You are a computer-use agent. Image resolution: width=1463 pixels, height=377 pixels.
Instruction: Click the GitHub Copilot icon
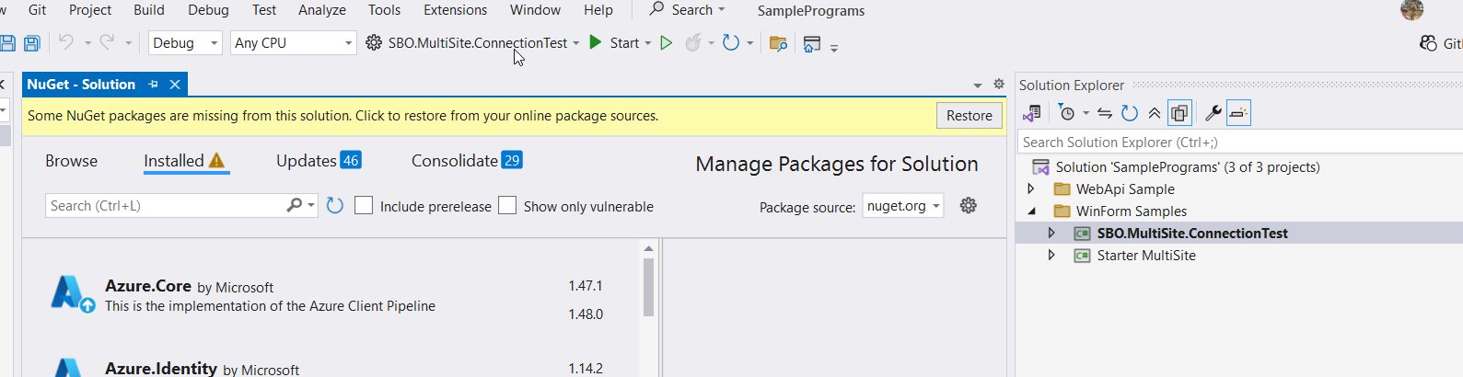point(1428,43)
